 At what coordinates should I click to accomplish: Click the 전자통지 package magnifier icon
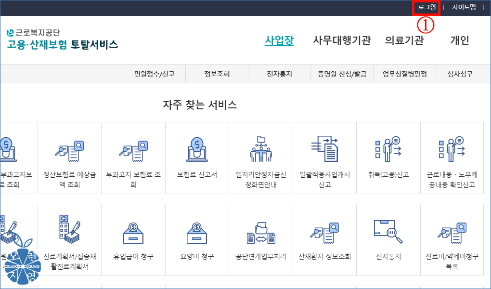tap(388, 232)
